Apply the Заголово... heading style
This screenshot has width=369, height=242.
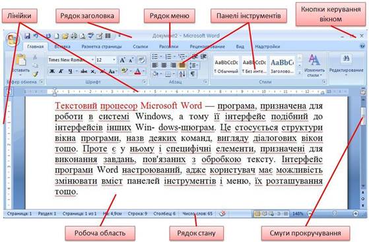click(x=282, y=66)
